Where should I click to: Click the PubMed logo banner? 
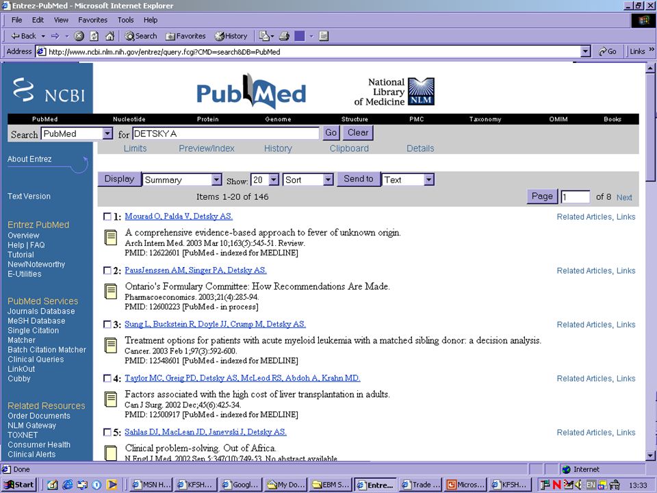click(x=251, y=91)
